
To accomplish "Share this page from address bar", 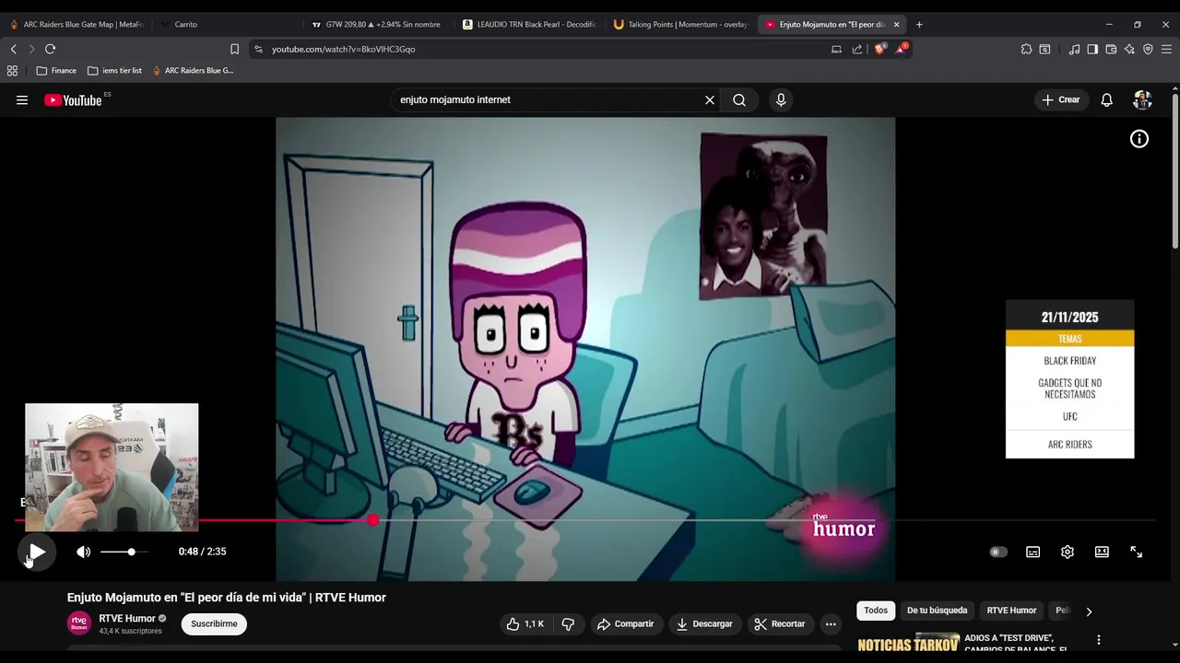I will (857, 49).
